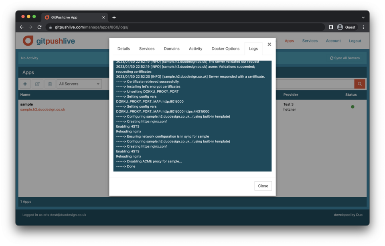Click the browser forward arrow
Viewport: 385px width, 246px height.
coord(30,27)
